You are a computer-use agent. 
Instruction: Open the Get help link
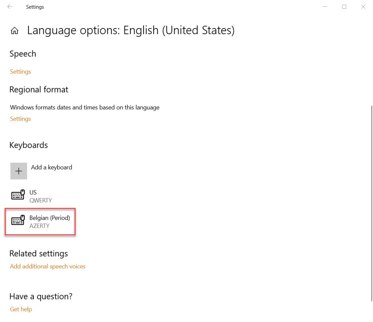21,309
